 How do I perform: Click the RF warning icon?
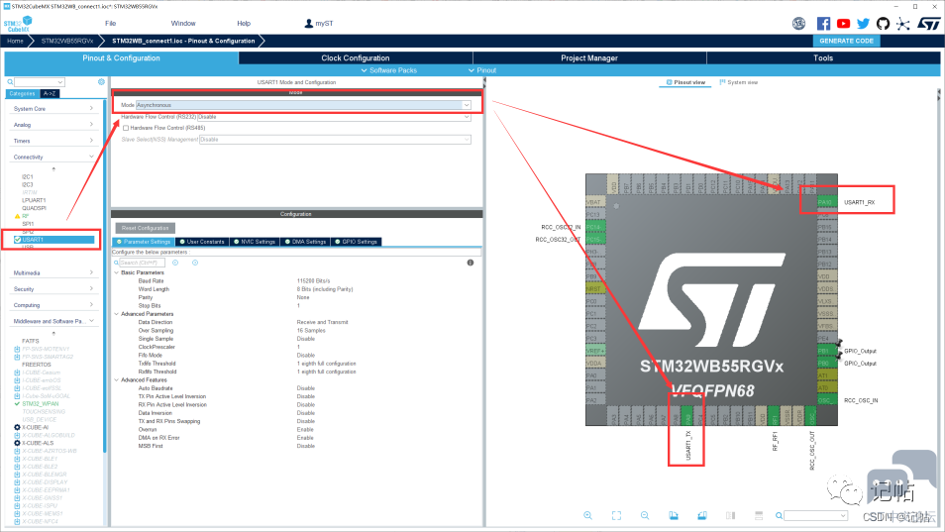[x=17, y=216]
